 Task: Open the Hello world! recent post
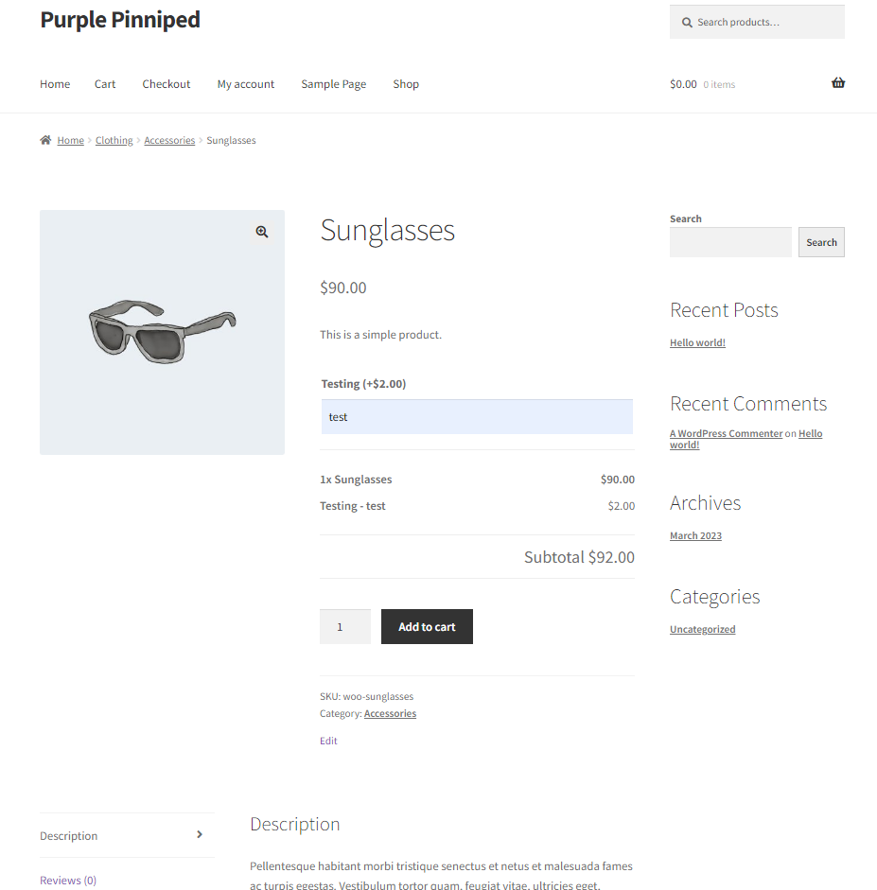pyautogui.click(x=697, y=342)
